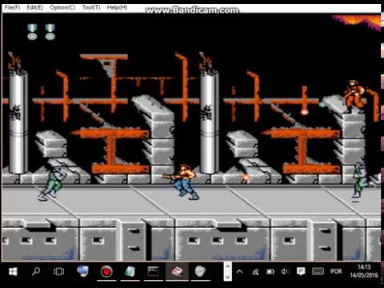Open the Help(H) menu

(117, 7)
